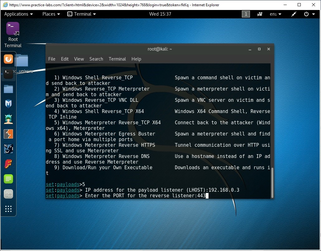Image resolution: width=321 pixels, height=251 pixels.
Task: Click '6) Windows Meterpreter Egress Buster' line
Action: pos(105,134)
